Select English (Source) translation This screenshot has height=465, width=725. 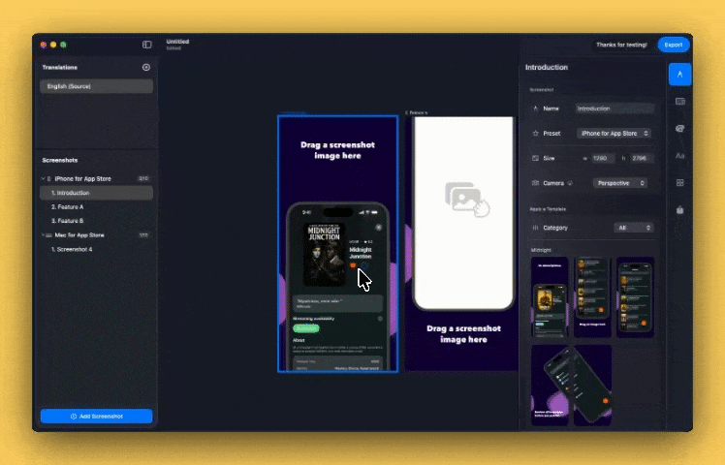coord(96,86)
